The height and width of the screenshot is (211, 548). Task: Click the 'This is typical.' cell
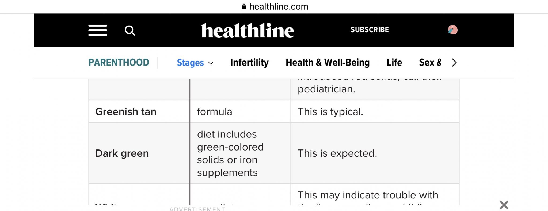pyautogui.click(x=330, y=112)
